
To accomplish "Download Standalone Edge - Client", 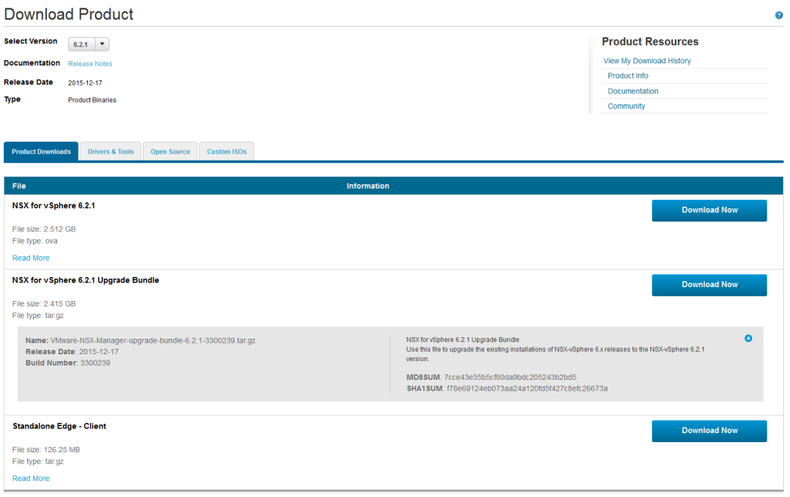I will click(x=710, y=431).
